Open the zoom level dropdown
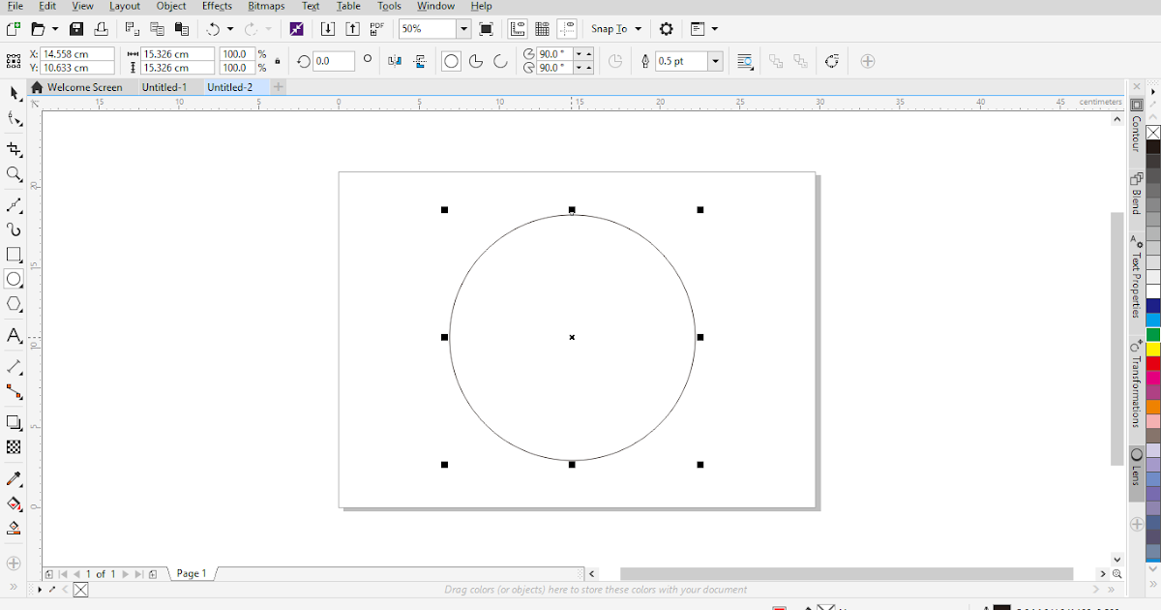The width and height of the screenshot is (1161, 610). click(463, 29)
